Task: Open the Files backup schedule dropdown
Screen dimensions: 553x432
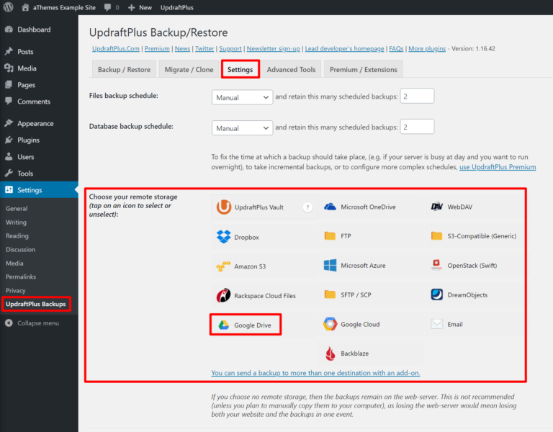Action: 242,97
